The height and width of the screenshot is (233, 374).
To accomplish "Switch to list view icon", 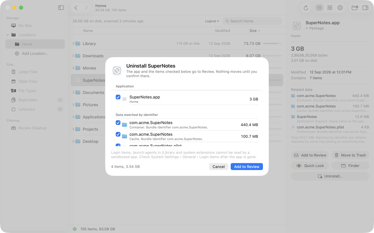I will point(319,8).
